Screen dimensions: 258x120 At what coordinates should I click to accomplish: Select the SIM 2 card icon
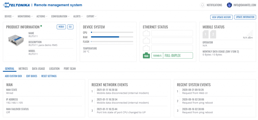[213, 34]
